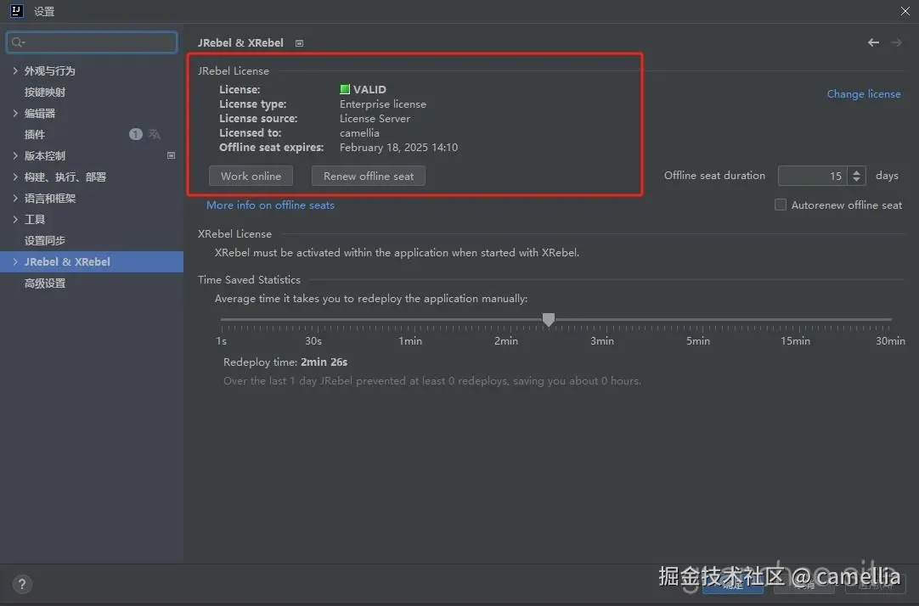This screenshot has height=606, width=919.
Task: Expand the 编辑器 tree node
Action: point(15,113)
